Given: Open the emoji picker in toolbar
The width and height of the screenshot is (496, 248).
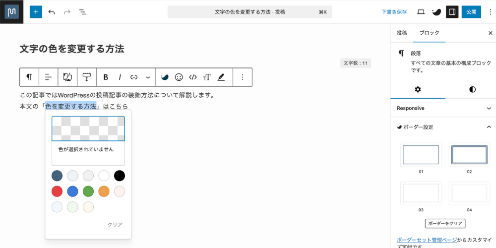Looking at the screenshot, I should [179, 77].
